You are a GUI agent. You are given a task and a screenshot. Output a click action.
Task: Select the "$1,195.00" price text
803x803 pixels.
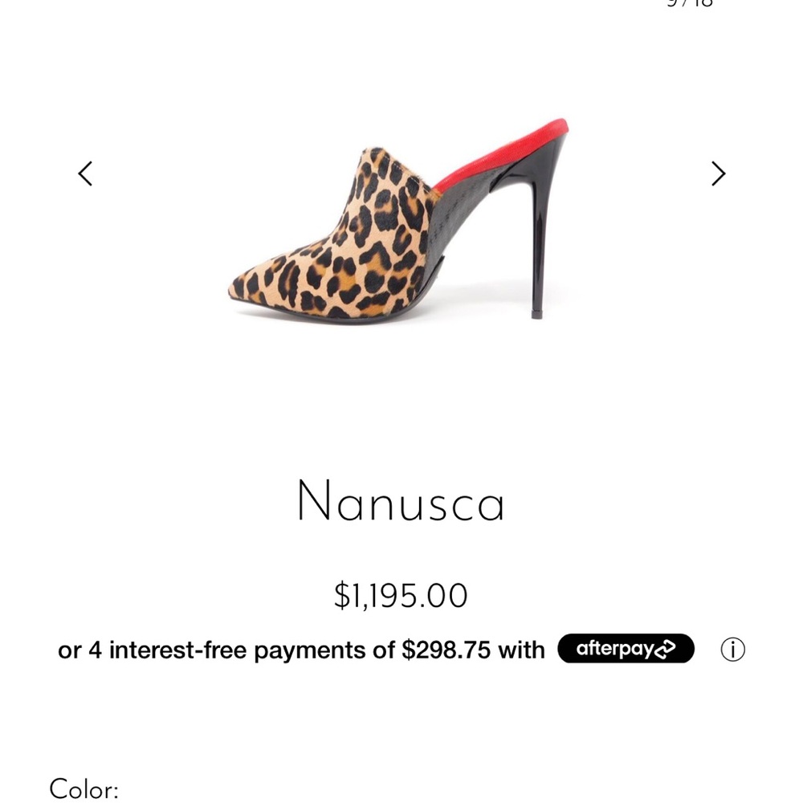point(401,595)
